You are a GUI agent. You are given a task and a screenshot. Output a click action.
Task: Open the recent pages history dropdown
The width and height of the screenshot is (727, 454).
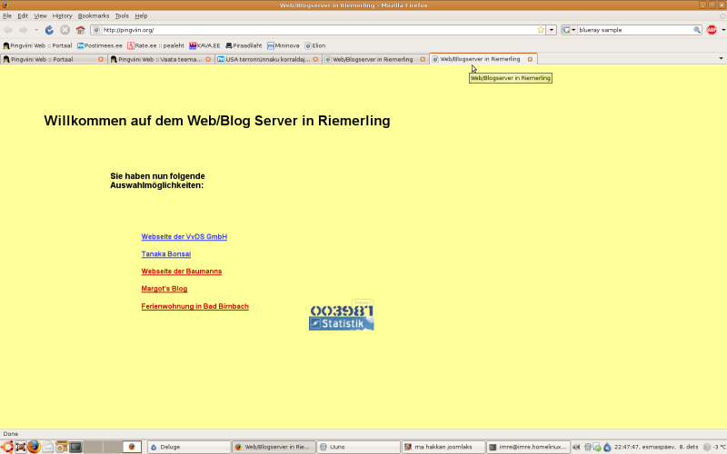36,30
